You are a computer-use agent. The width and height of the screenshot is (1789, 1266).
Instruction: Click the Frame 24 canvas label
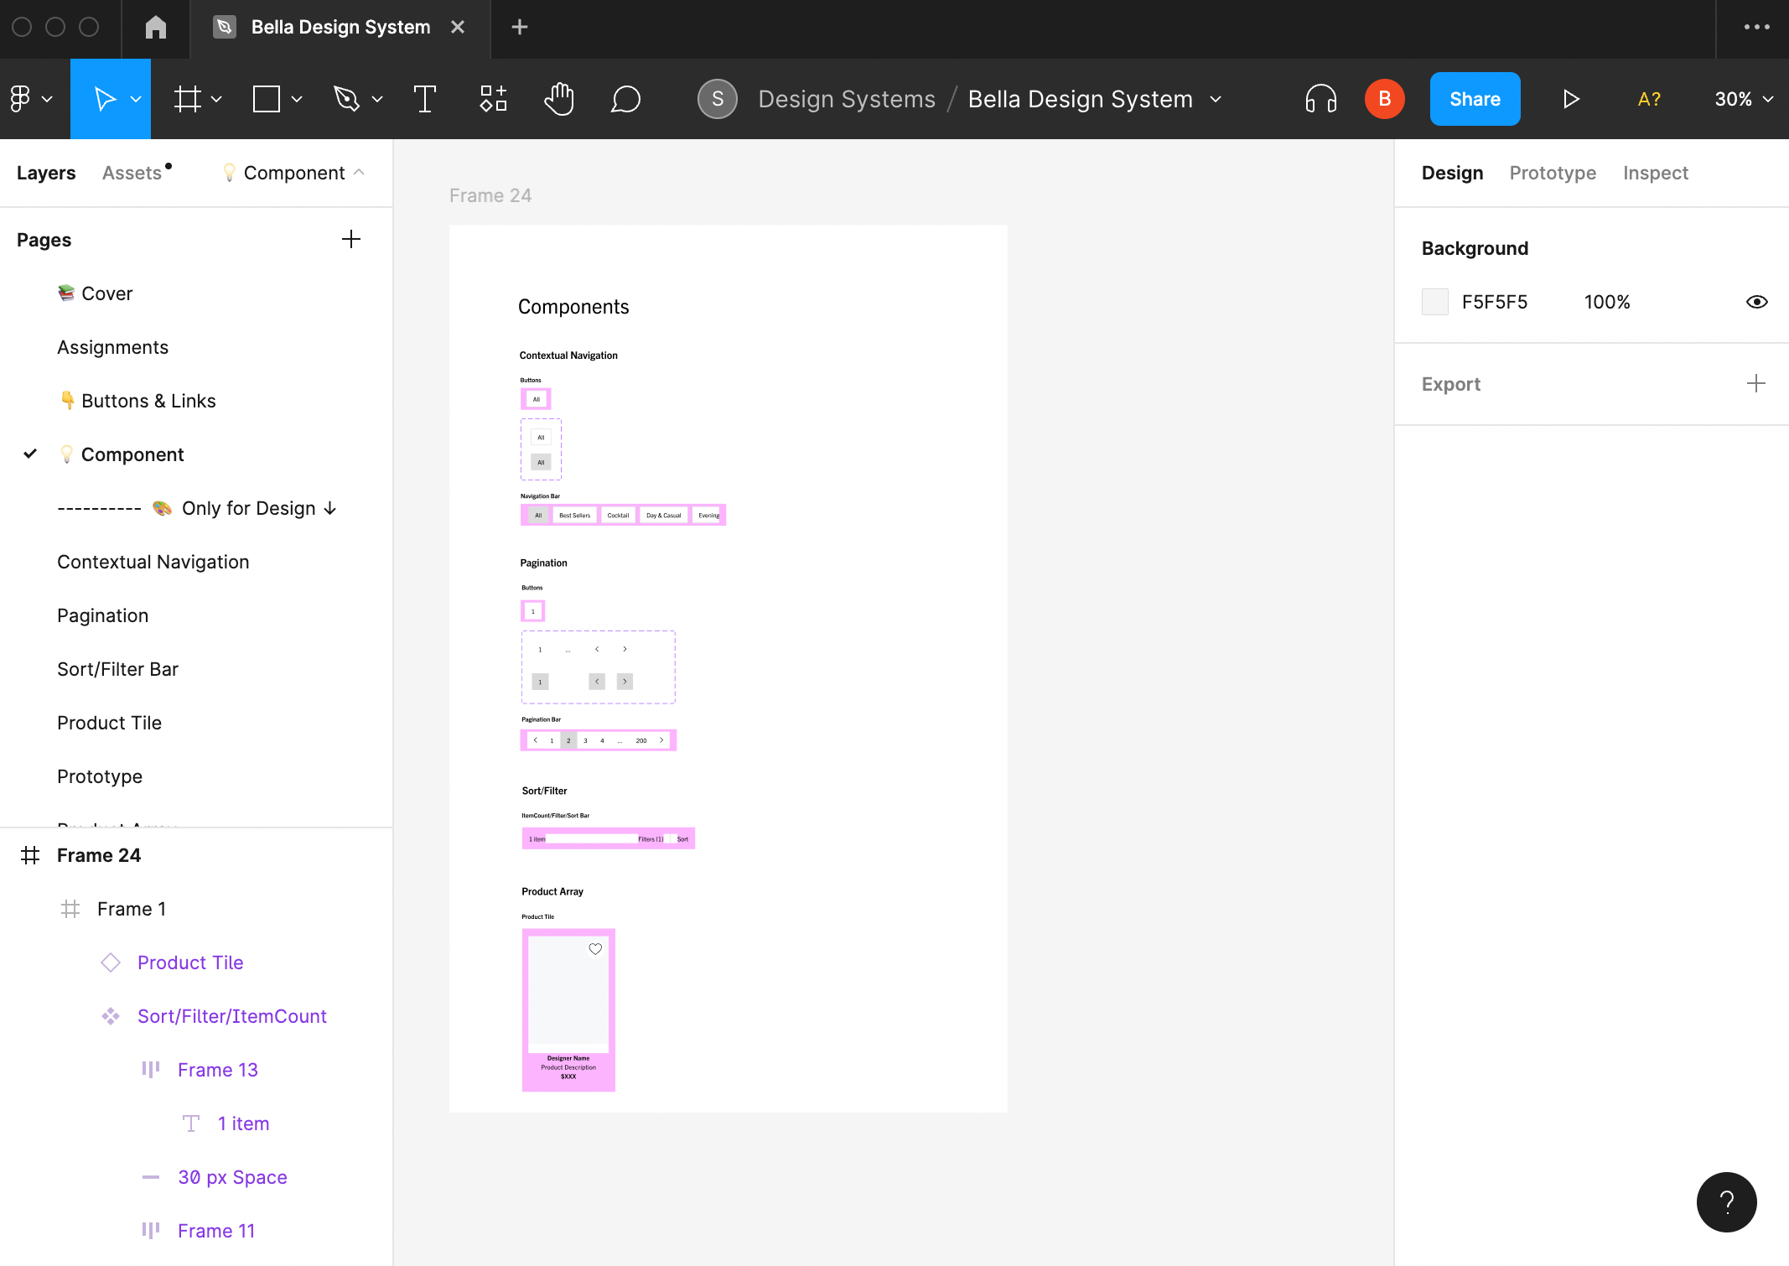click(490, 195)
